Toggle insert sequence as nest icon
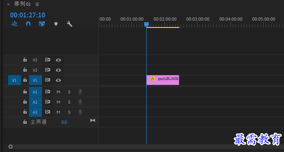The image size is (284, 152). (x=15, y=24)
